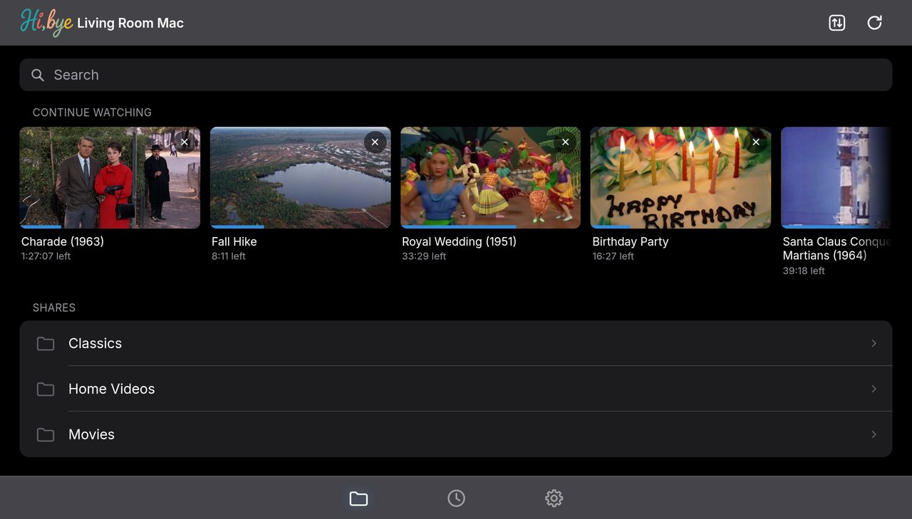The image size is (912, 519).
Task: Click the Fall Hike progress bar
Action: [301, 227]
